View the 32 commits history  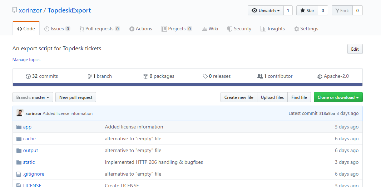pos(41,76)
